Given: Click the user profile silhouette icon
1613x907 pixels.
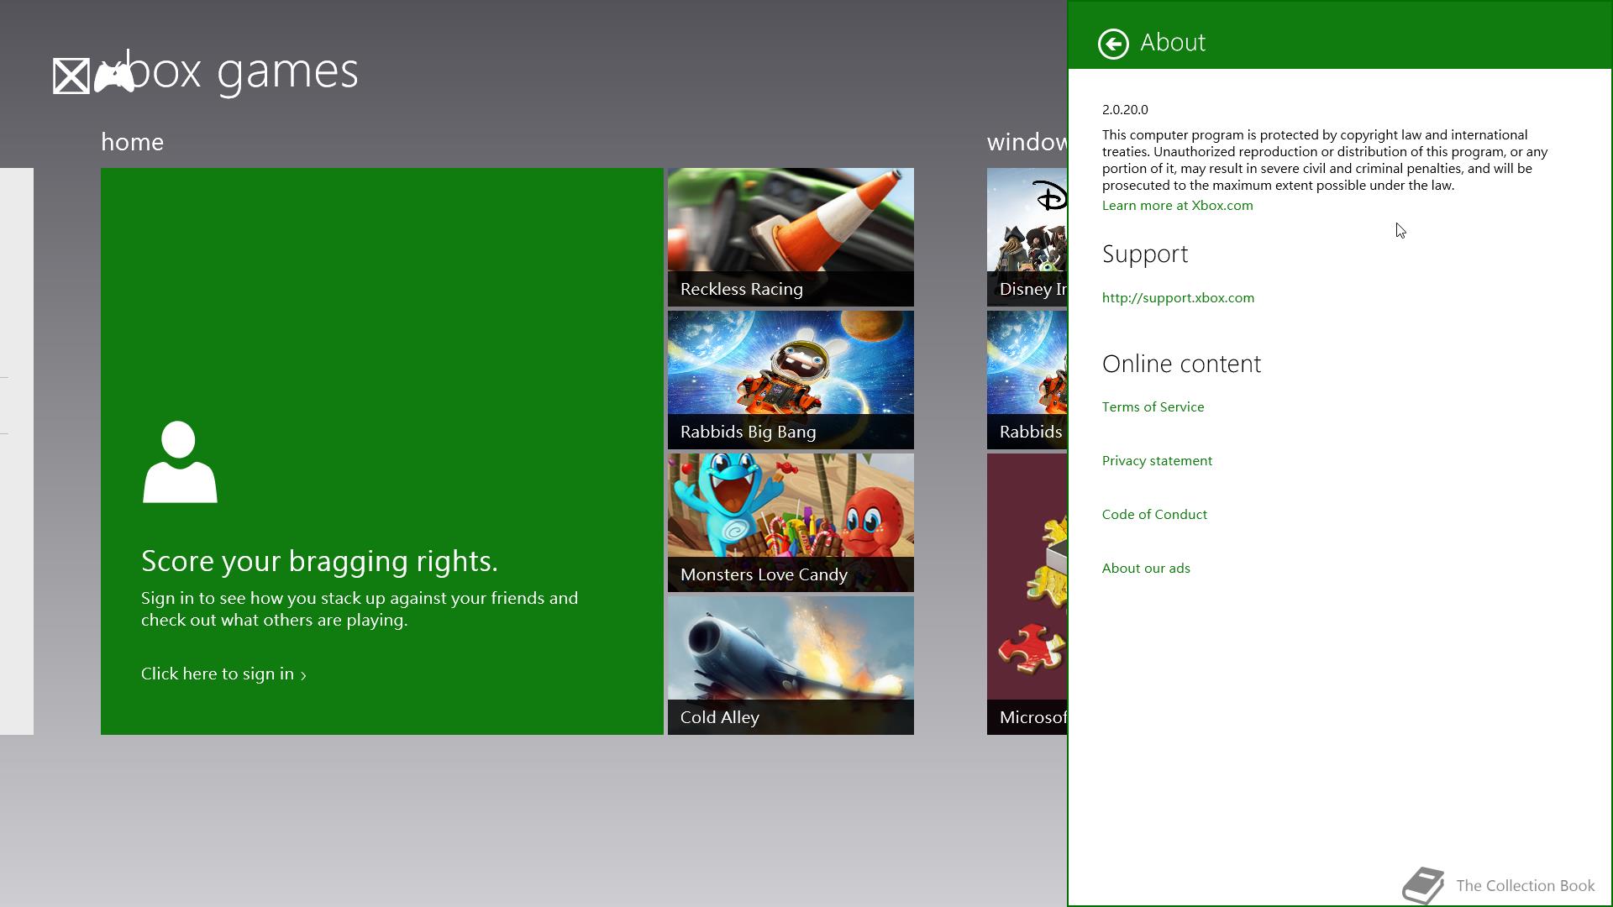Looking at the screenshot, I should point(180,462).
